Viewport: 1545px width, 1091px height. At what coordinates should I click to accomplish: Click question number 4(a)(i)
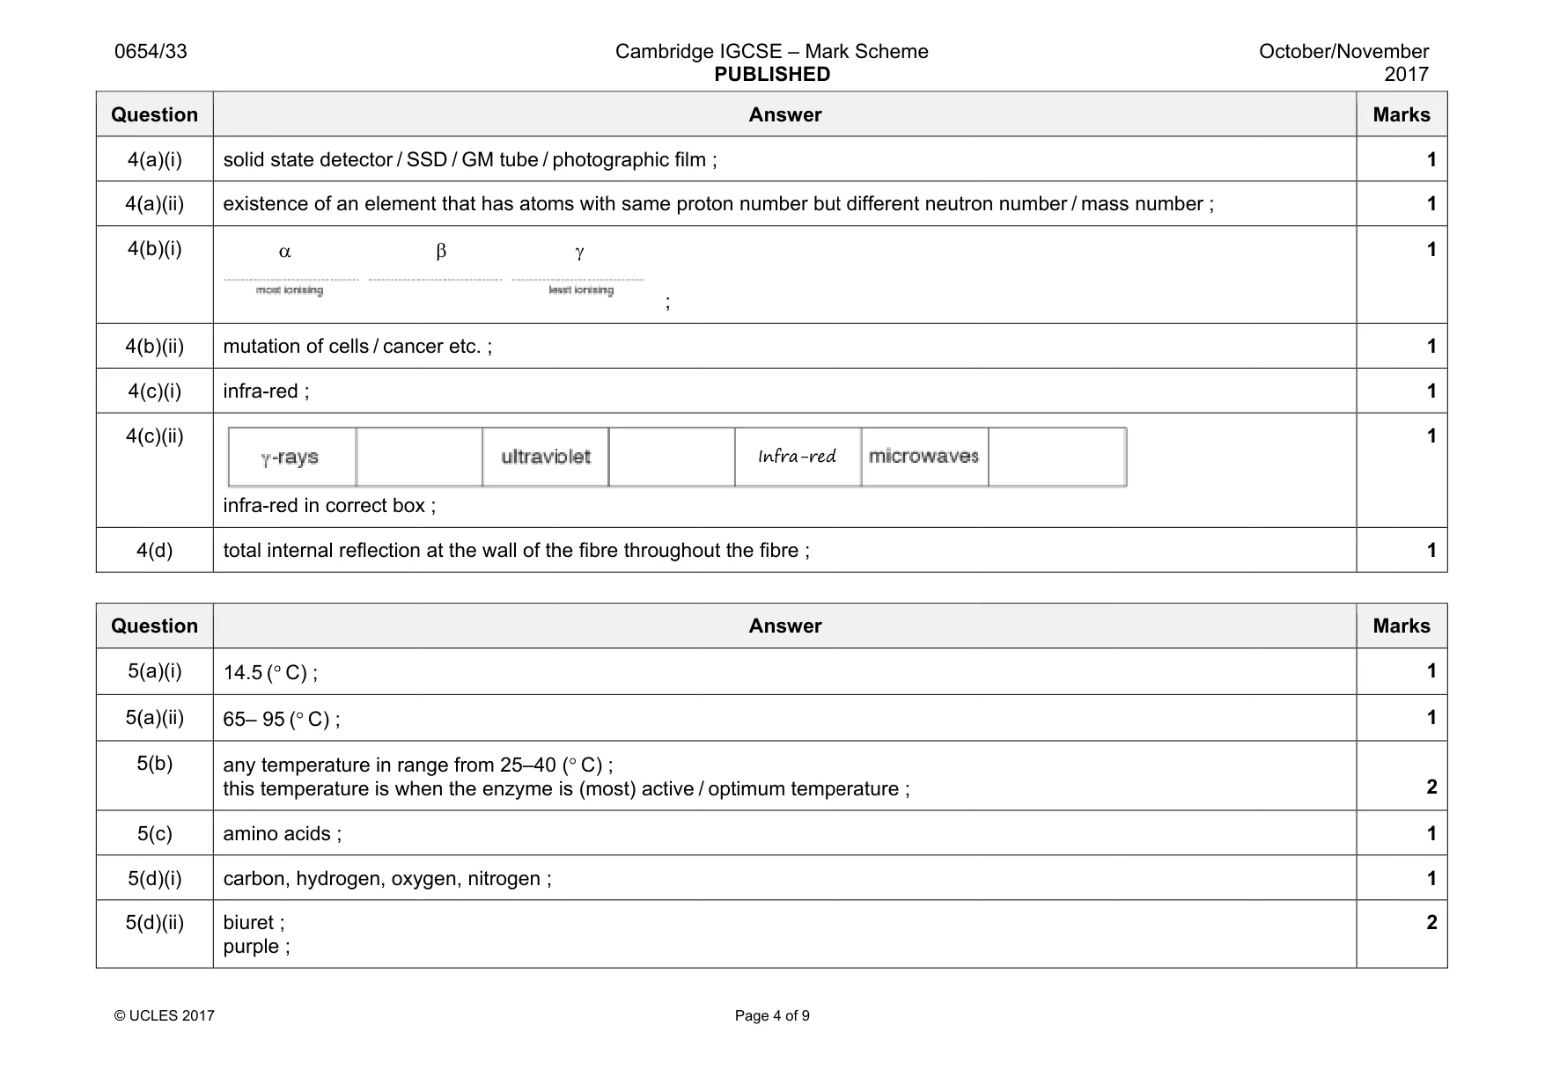point(155,159)
